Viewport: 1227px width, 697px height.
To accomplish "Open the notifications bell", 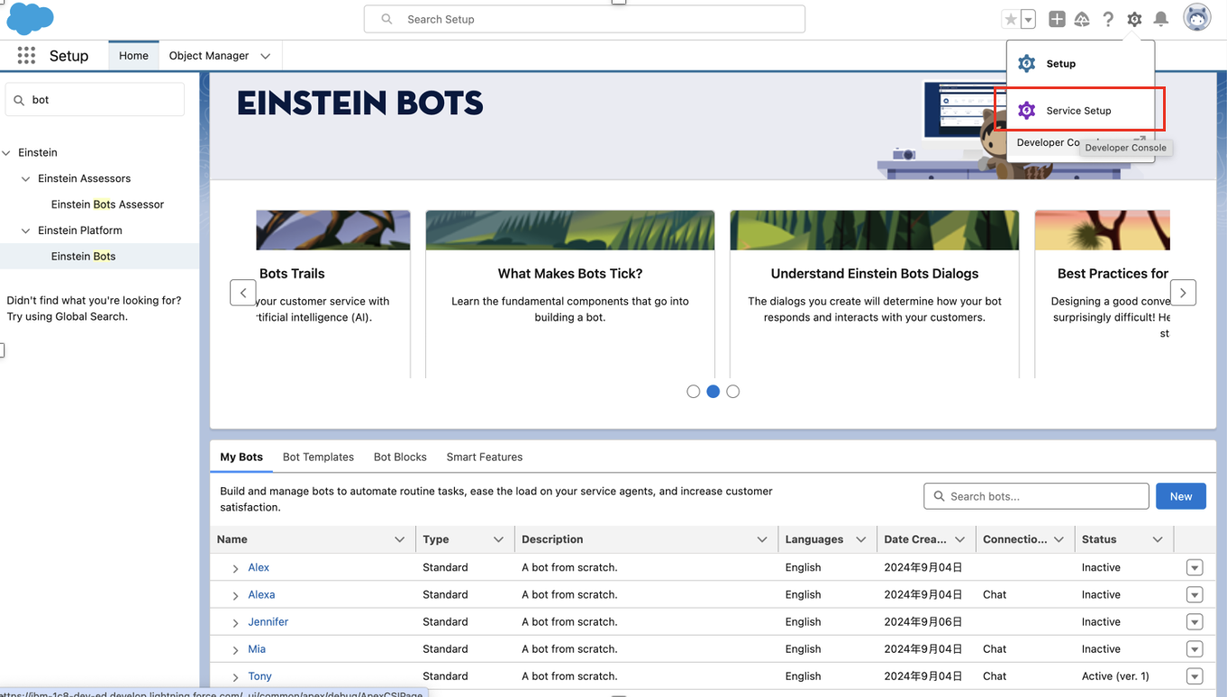I will [1161, 19].
